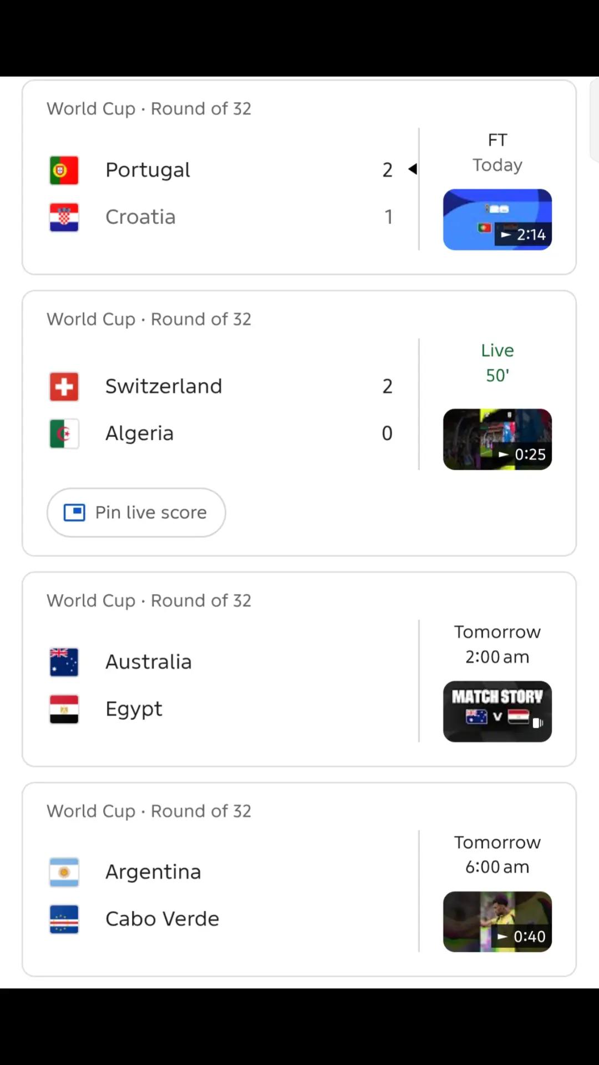Tap the Switzerland flag icon

point(64,386)
